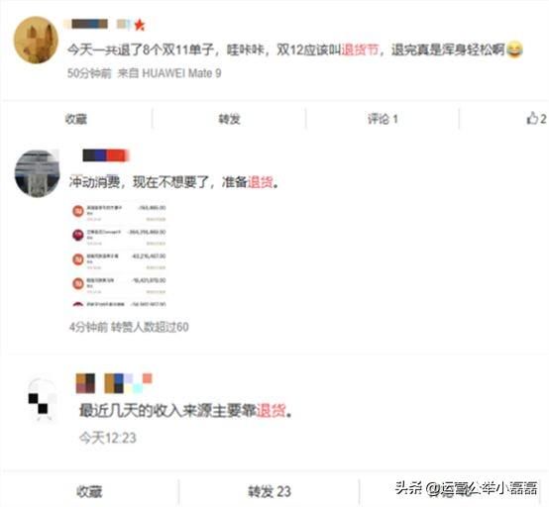Screen dimensions: 549x507
Task: Open the third poster's pixelated username
Action: point(114,383)
